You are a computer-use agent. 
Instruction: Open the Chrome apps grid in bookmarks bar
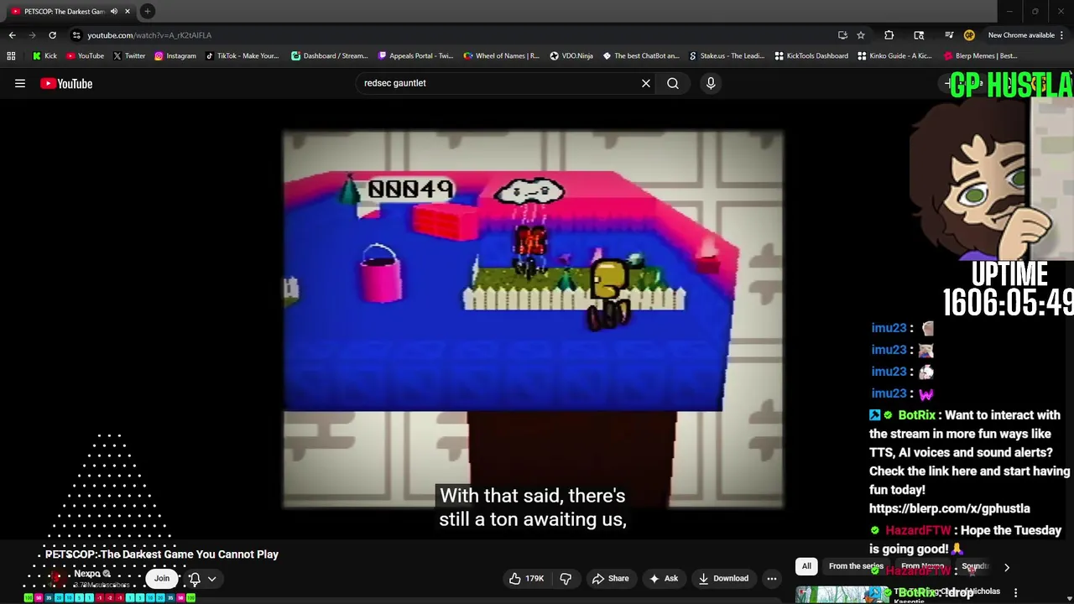point(11,56)
